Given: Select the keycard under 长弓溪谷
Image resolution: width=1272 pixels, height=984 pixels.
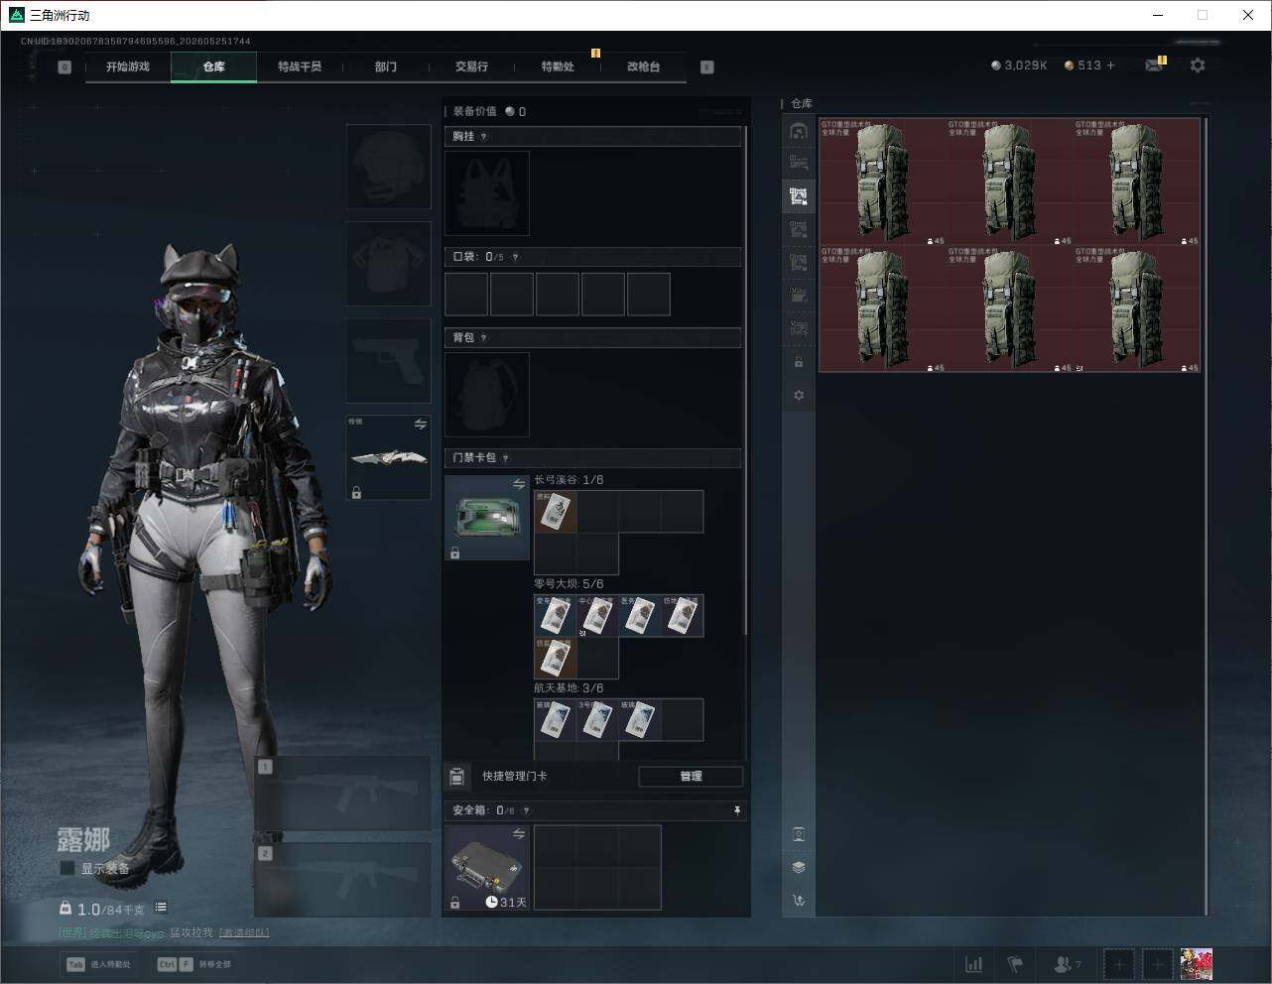Looking at the screenshot, I should point(556,512).
